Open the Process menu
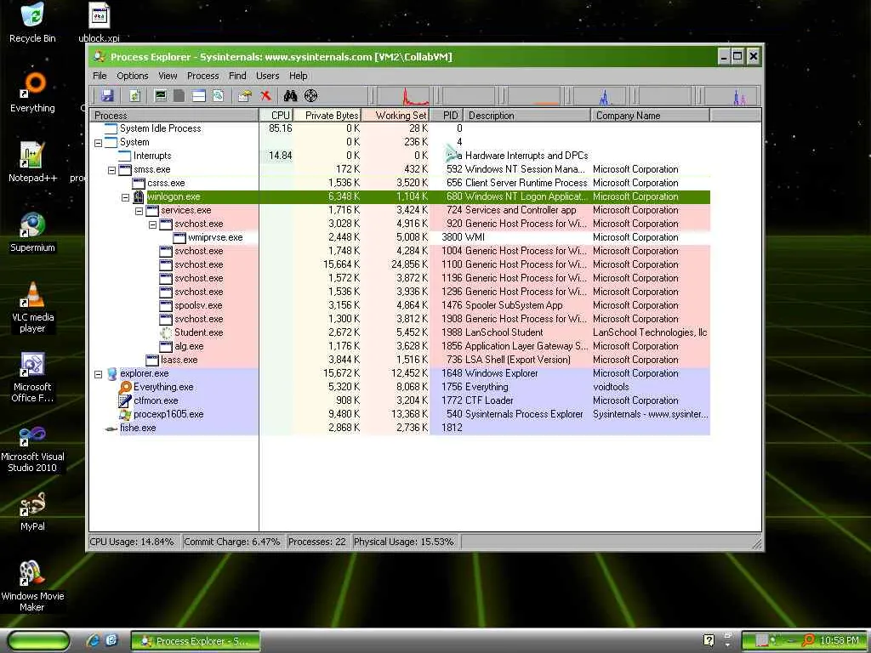Image resolution: width=871 pixels, height=653 pixels. pyautogui.click(x=202, y=76)
